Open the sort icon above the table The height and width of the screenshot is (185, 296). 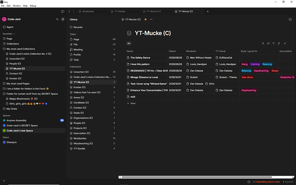pos(268,43)
